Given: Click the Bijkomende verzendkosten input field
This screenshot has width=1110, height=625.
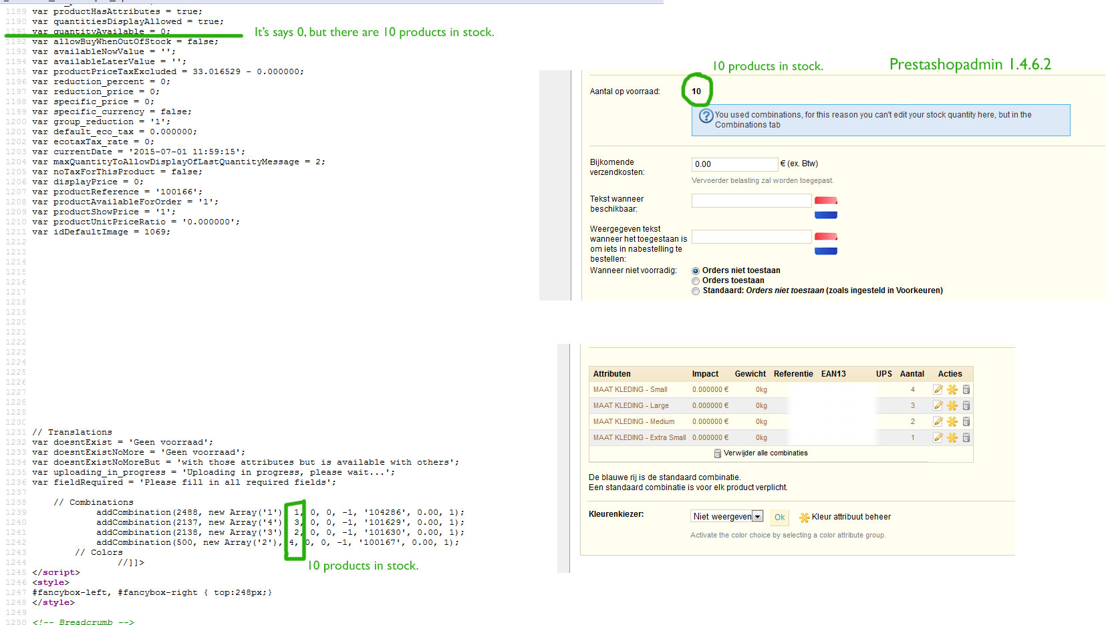Looking at the screenshot, I should pyautogui.click(x=735, y=164).
